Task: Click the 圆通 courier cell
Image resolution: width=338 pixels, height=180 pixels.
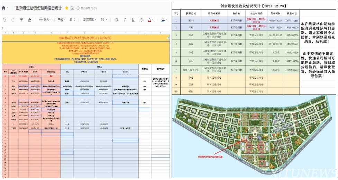Action: (x=191, y=35)
